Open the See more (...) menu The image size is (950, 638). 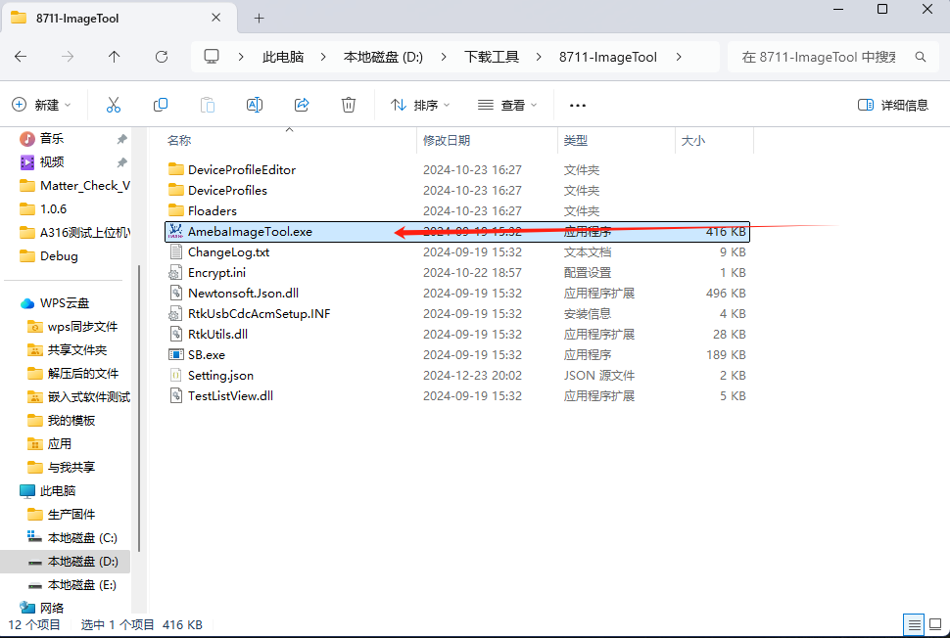(577, 104)
